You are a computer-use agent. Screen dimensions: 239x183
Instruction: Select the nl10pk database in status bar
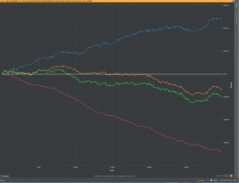(x=215, y=180)
